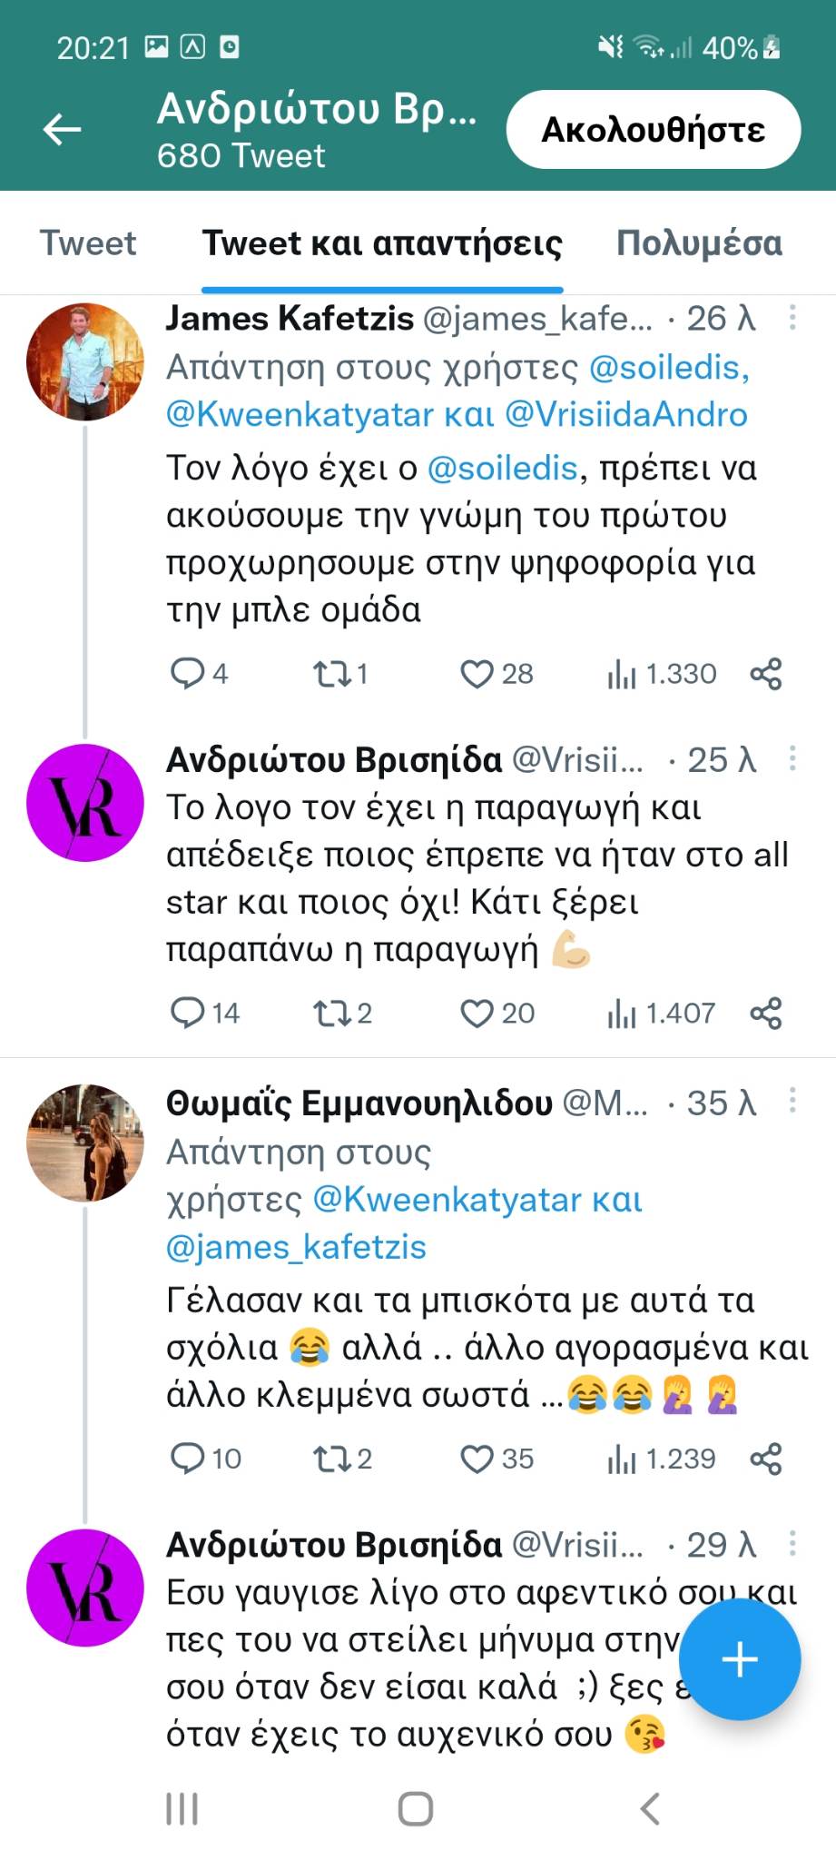This screenshot has height=1860, width=836.
Task: Like the tweet with 20 likes
Action: (x=477, y=1013)
